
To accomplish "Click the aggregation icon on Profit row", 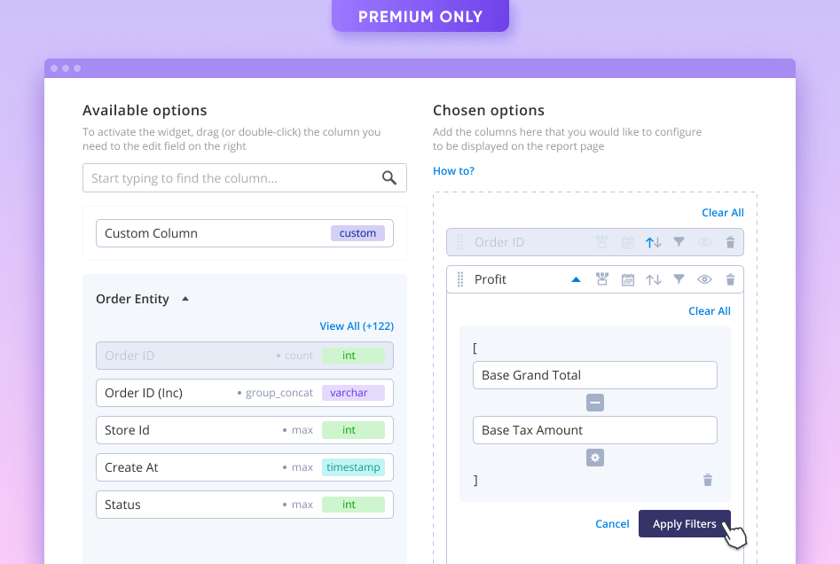I will 602,279.
